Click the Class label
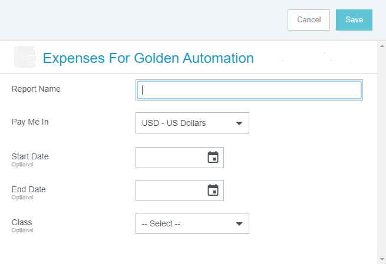The width and height of the screenshot is (386, 264). pyautogui.click(x=22, y=222)
